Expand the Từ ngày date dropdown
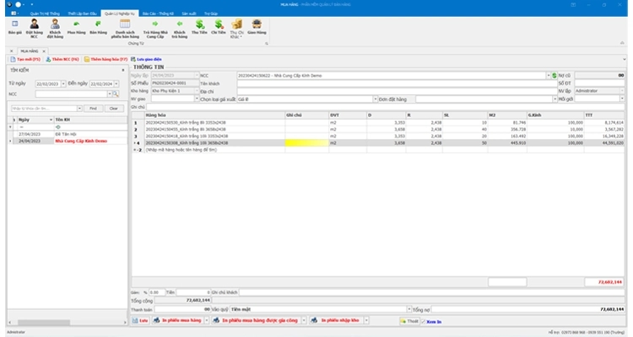This screenshot has height=337, width=633. coord(62,84)
